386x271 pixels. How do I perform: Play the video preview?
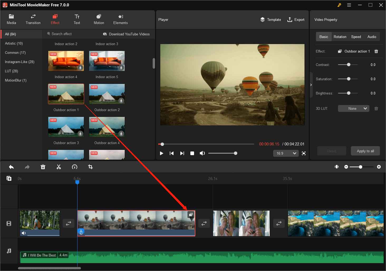pyautogui.click(x=161, y=153)
